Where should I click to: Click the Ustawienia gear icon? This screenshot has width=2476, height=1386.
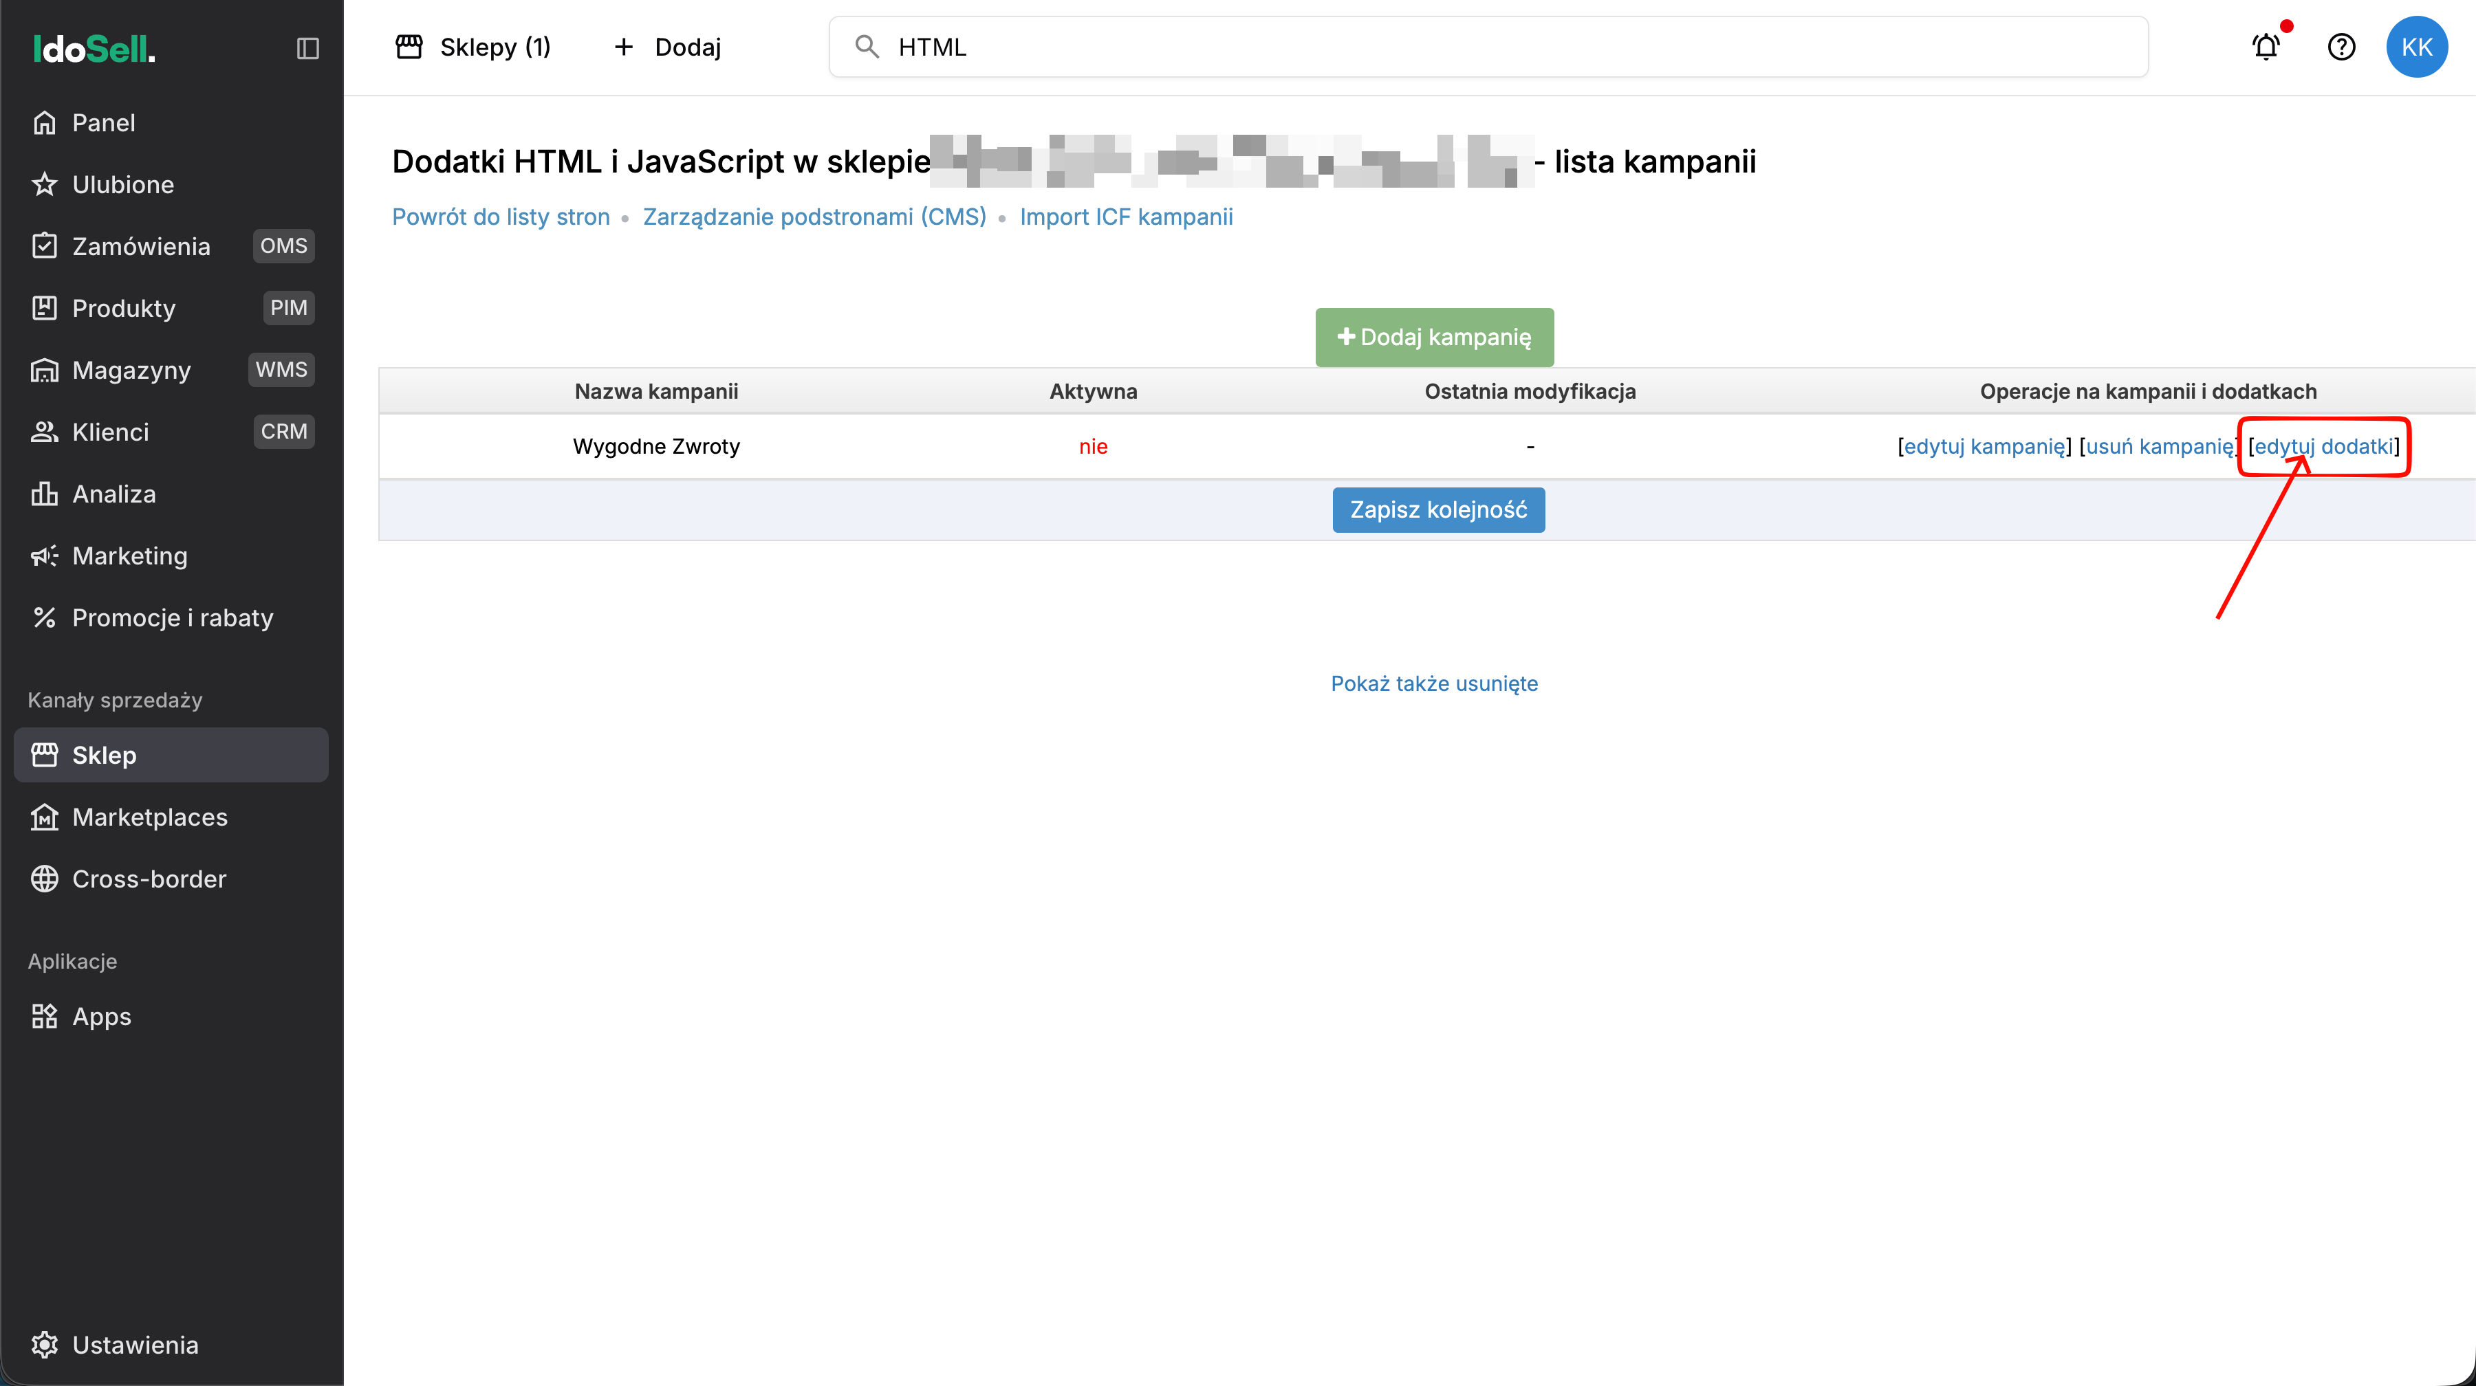[x=44, y=1345]
